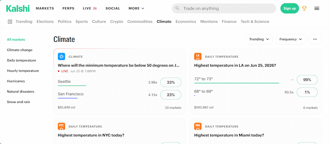Viewport: 329px width, 144px height.
Task: Click the list view icon beside Trending
Action: [x=10, y=21]
